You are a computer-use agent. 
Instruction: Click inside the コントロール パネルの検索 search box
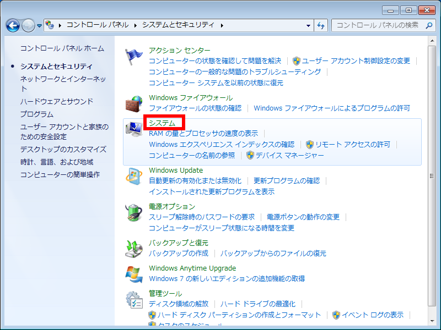[x=378, y=25]
